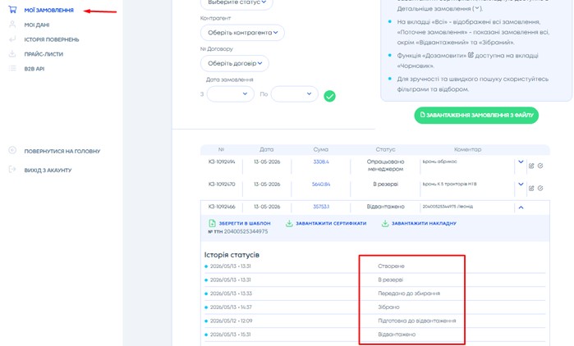Collapse order КЗ-1092466 details chevron
Screen dimensions: 574x346
pos(521,207)
